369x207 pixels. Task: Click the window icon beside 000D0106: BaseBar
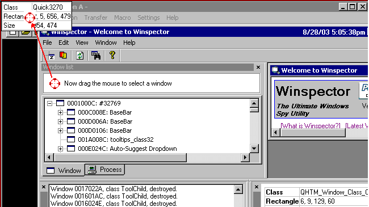click(71, 130)
